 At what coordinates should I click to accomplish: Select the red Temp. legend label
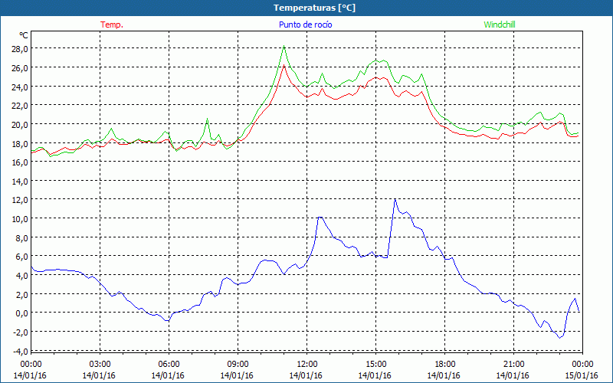tap(112, 25)
